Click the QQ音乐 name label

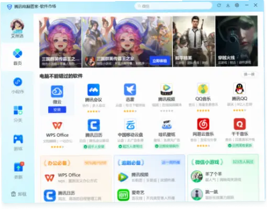pos(203,99)
